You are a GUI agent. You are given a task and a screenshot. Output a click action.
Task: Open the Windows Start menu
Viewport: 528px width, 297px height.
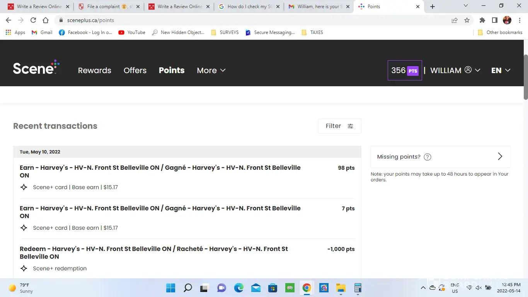coord(170,288)
